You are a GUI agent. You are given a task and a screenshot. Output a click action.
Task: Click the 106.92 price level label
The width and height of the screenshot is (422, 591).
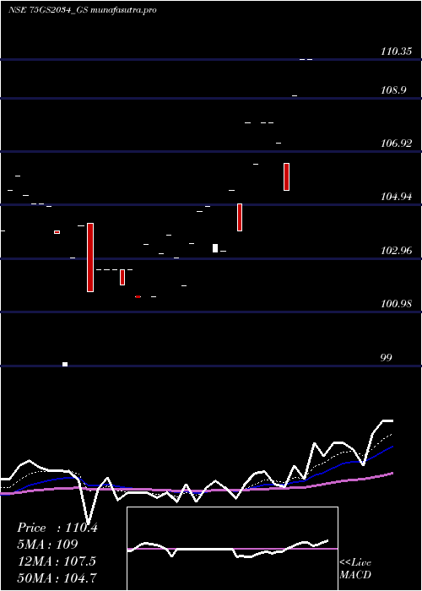click(396, 144)
